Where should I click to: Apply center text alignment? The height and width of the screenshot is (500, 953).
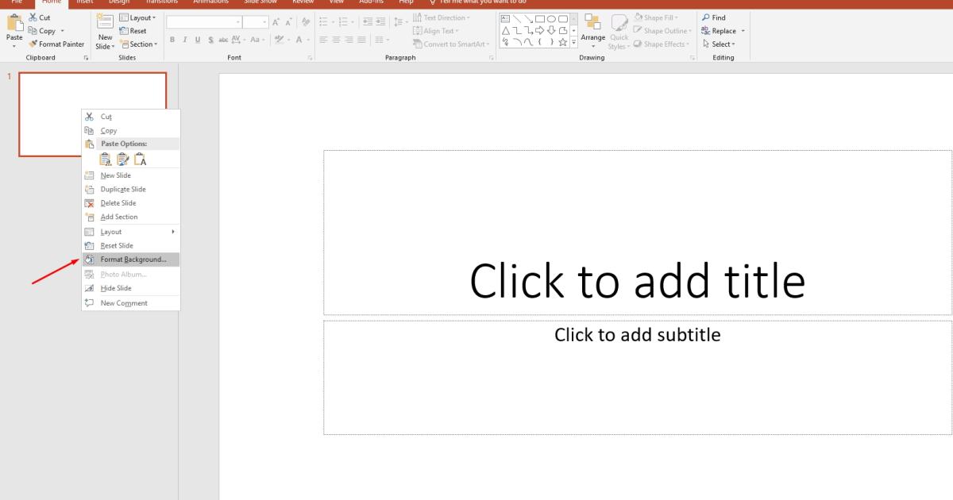tap(335, 40)
